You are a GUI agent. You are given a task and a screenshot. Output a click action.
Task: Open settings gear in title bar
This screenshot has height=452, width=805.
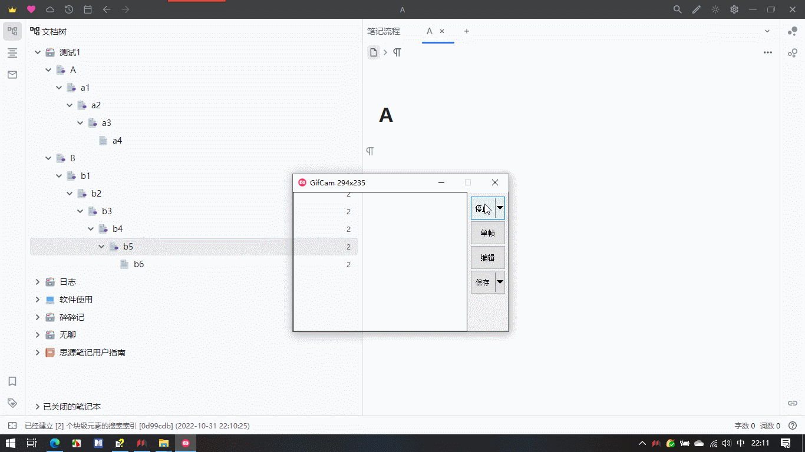734,9
